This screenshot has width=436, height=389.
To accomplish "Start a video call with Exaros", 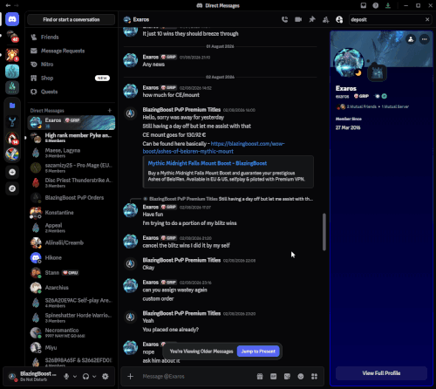I will tap(298, 19).
